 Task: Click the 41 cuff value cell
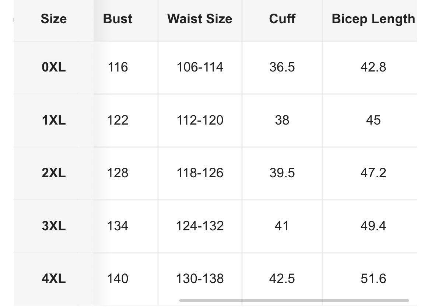(282, 226)
